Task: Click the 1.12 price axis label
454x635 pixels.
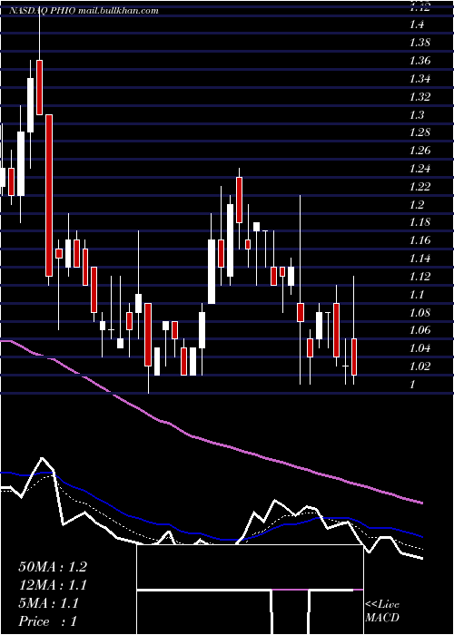Action: click(x=419, y=276)
